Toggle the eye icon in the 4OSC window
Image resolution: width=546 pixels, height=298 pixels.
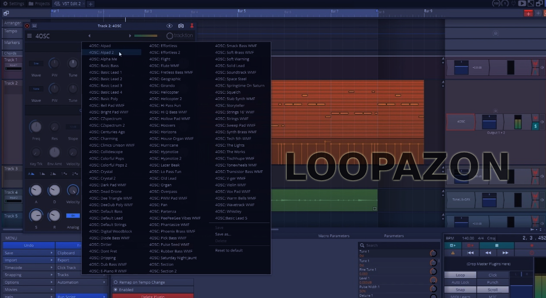click(170, 26)
